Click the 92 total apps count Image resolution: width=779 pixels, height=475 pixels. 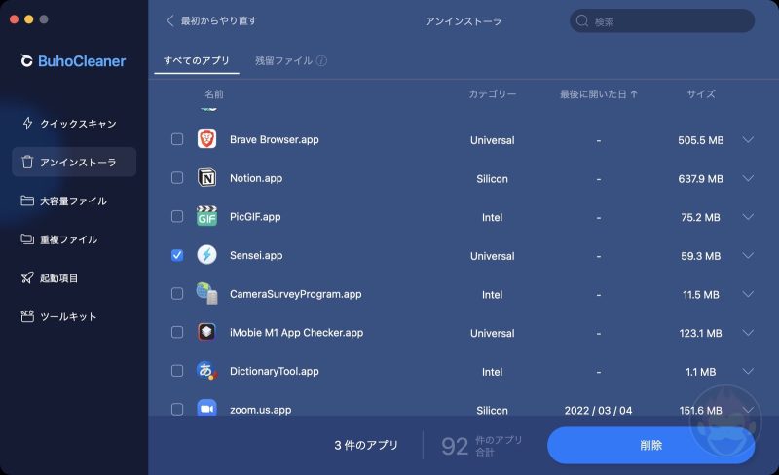coord(455,446)
